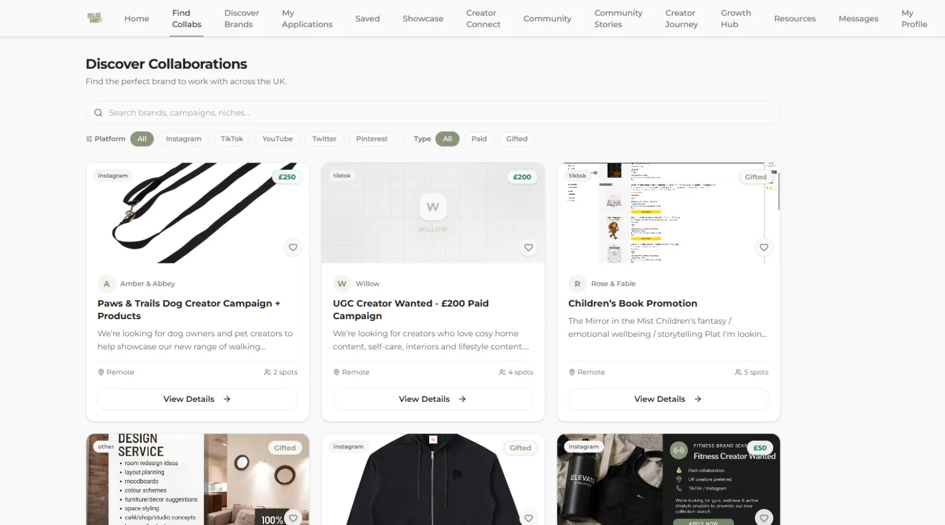The image size is (945, 525).
Task: View Details for Paws & Trails campaign
Action: (197, 399)
